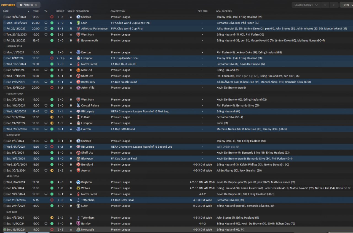Tick the selection circle for Wed, 14/2/2024 fixture

[x=4, y=111]
